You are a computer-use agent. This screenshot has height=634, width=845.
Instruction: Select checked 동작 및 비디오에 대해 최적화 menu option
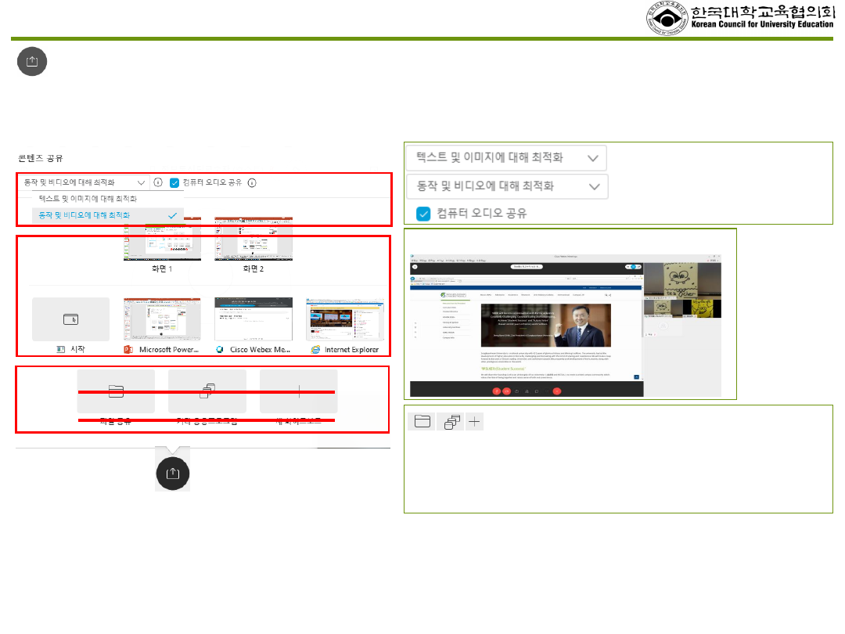click(x=107, y=214)
